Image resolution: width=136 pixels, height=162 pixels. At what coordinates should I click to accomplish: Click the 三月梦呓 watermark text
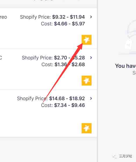tap(125, 156)
